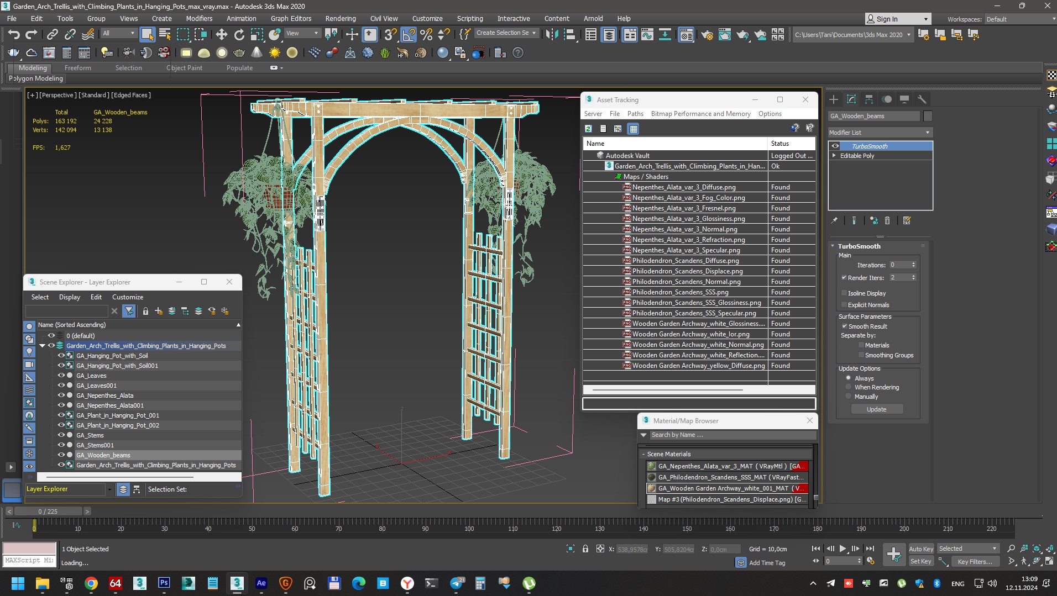The image size is (1057, 596).
Task: Open Graph Editors menu
Action: pyautogui.click(x=291, y=18)
